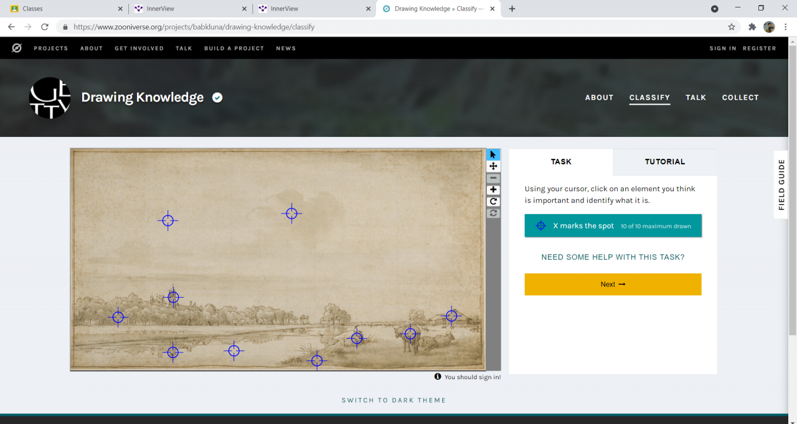The width and height of the screenshot is (797, 424).
Task: Zoom in on the drawing image
Action: tap(493, 190)
